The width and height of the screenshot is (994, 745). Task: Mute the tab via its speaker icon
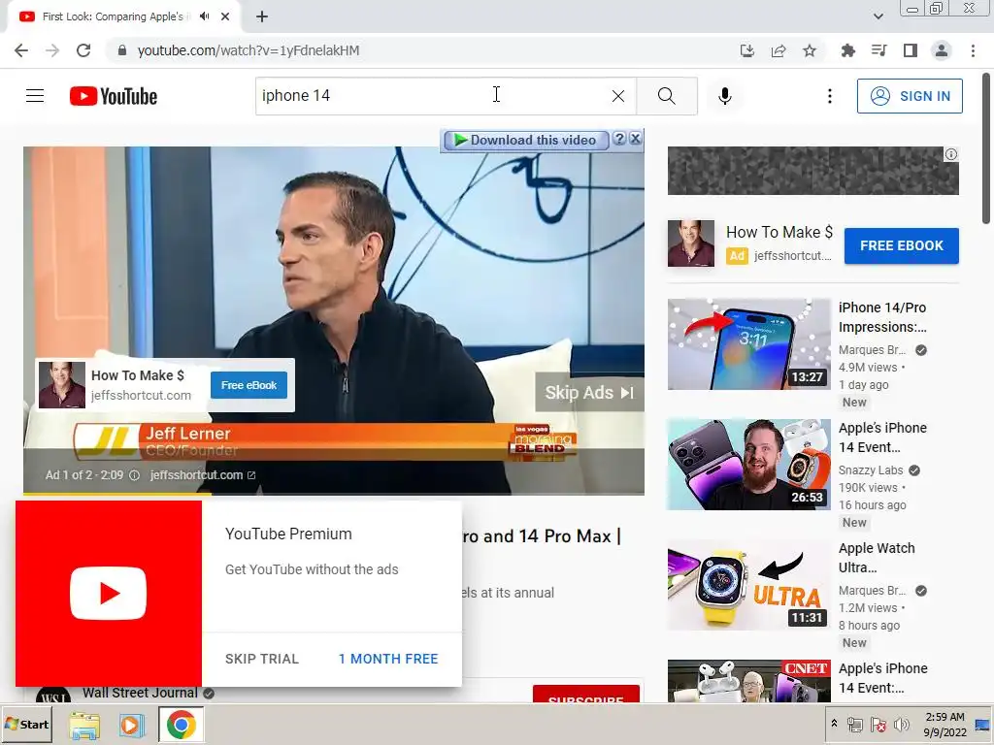(204, 16)
